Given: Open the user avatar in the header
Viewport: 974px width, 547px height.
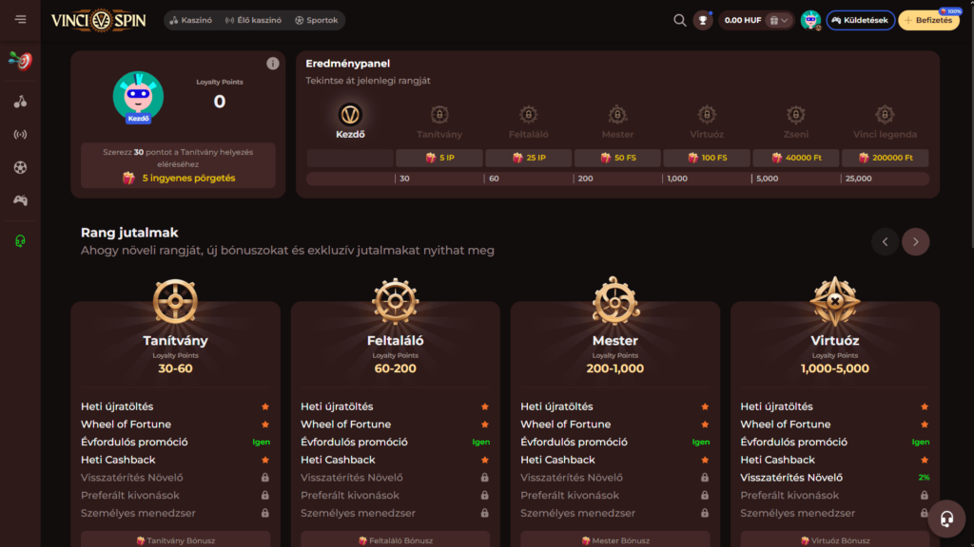Looking at the screenshot, I should click(x=810, y=20).
